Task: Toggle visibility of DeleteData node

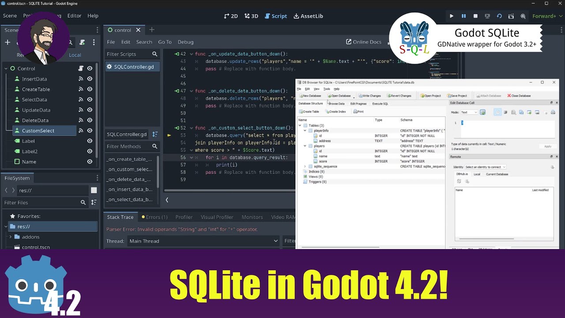Action: point(90,120)
